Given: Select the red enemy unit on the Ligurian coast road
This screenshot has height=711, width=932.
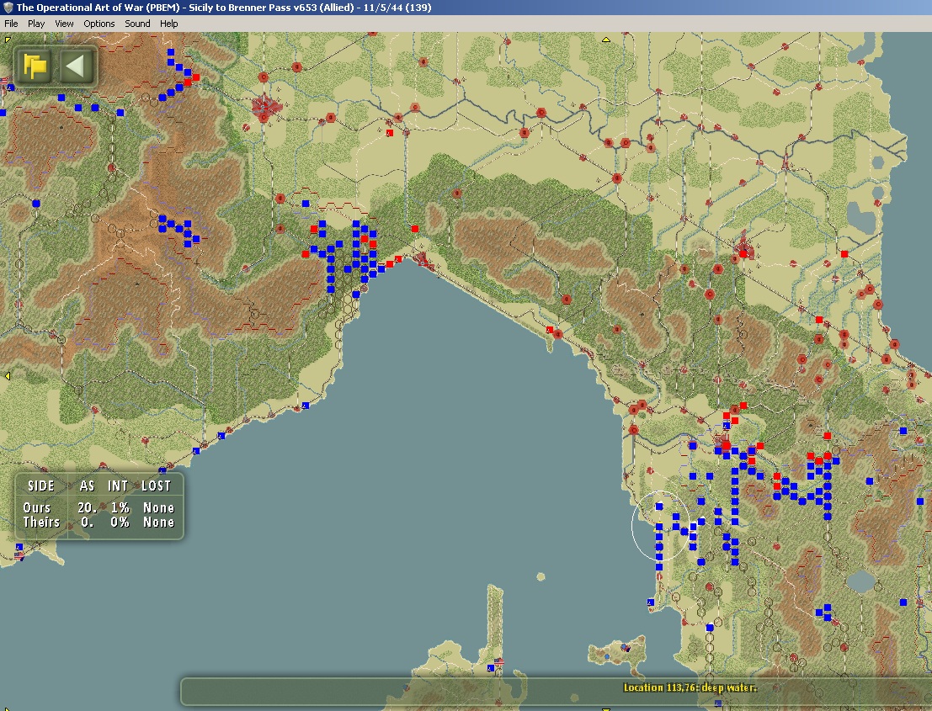Looking at the screenshot, I should click(x=550, y=329).
